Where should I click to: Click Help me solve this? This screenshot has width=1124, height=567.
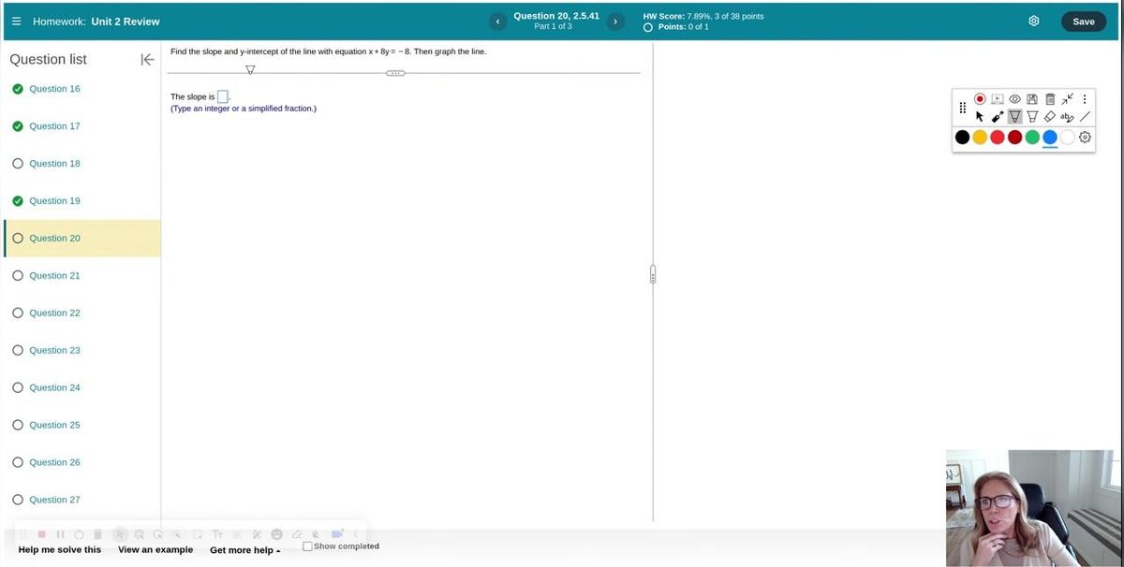[x=60, y=550]
